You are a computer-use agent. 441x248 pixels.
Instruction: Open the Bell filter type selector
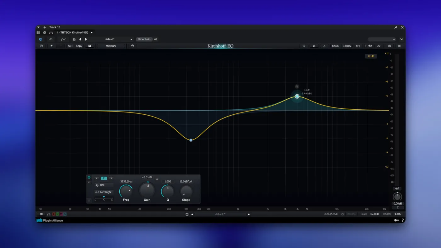coord(104,185)
